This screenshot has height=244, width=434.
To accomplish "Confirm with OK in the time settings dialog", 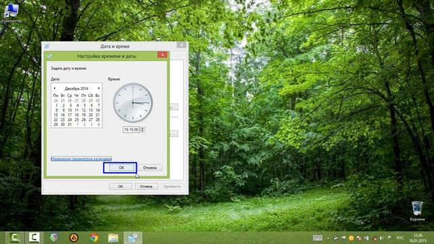I will click(121, 167).
